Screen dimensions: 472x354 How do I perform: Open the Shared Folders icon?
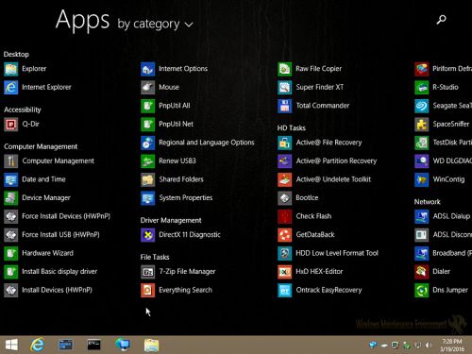pyautogui.click(x=148, y=179)
